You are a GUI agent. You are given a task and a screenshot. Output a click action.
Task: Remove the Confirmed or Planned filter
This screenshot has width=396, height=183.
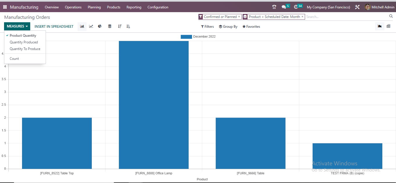(x=239, y=16)
